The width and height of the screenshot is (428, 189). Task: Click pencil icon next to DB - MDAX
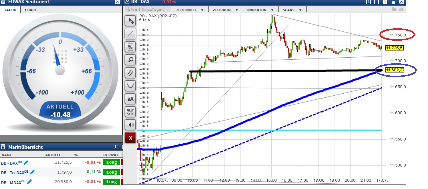29,182
